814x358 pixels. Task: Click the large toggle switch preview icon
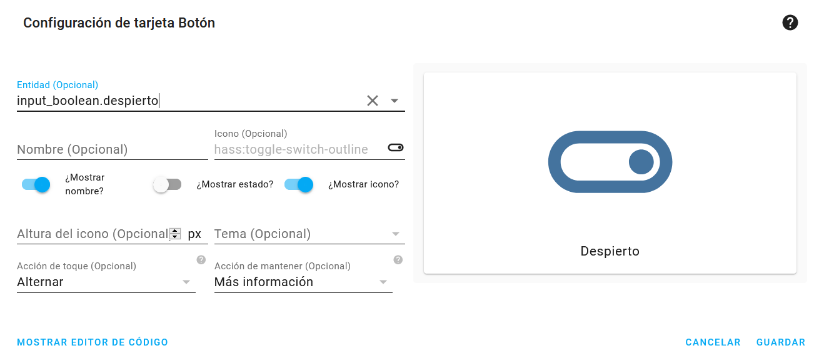tap(610, 162)
